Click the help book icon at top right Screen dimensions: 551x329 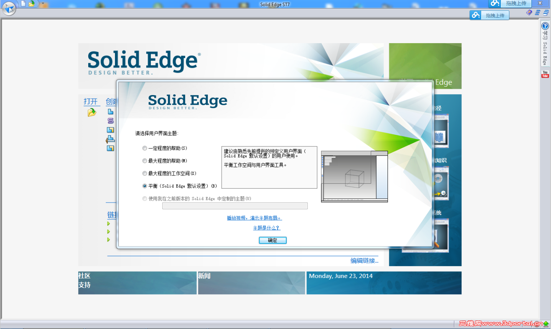[x=529, y=13]
